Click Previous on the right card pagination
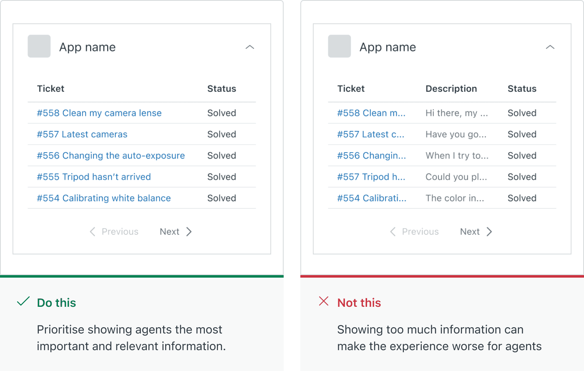584x371 pixels. tap(420, 231)
